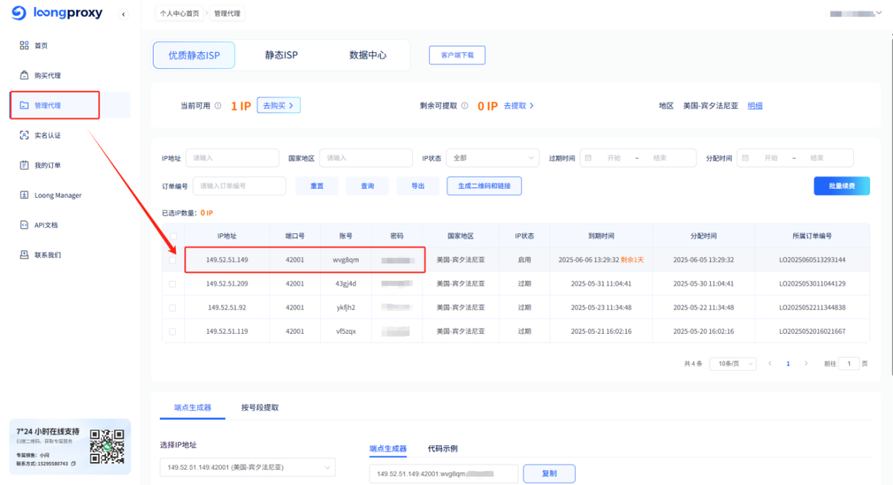Click the calendar icon in 过期时间 field
The height and width of the screenshot is (485, 893).
coord(588,157)
